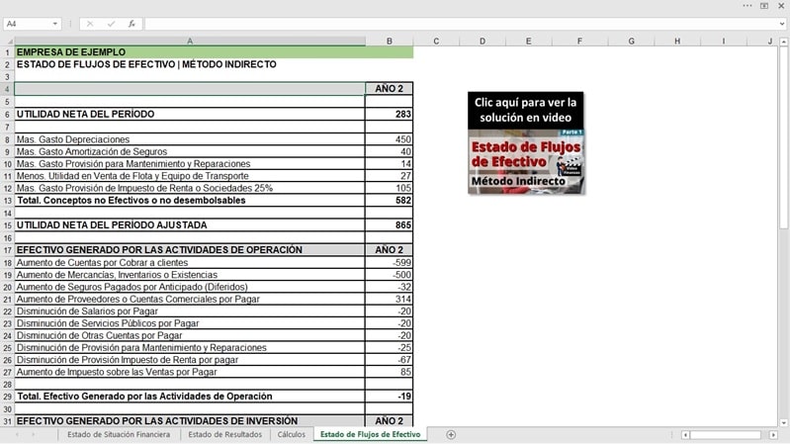The height and width of the screenshot is (444, 790).
Task: Click the Select All corner triangle
Action: click(x=7, y=41)
